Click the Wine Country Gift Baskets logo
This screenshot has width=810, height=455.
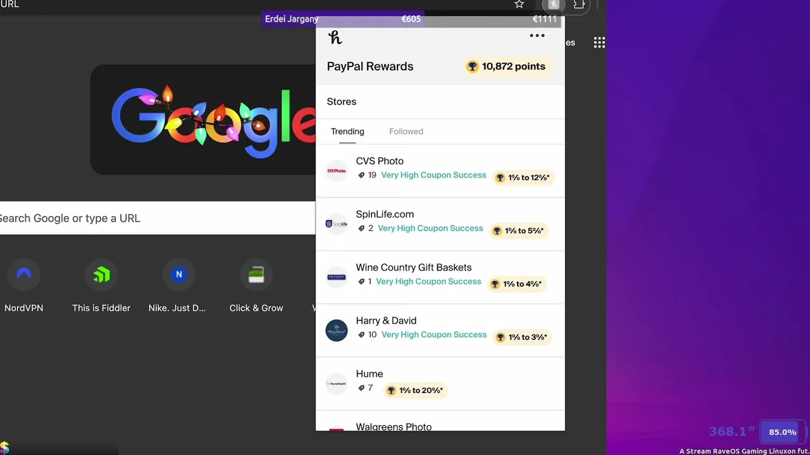coord(337,277)
